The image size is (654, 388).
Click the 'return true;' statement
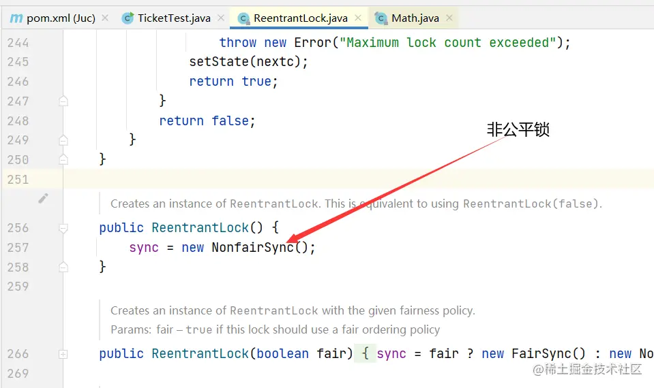coord(233,81)
